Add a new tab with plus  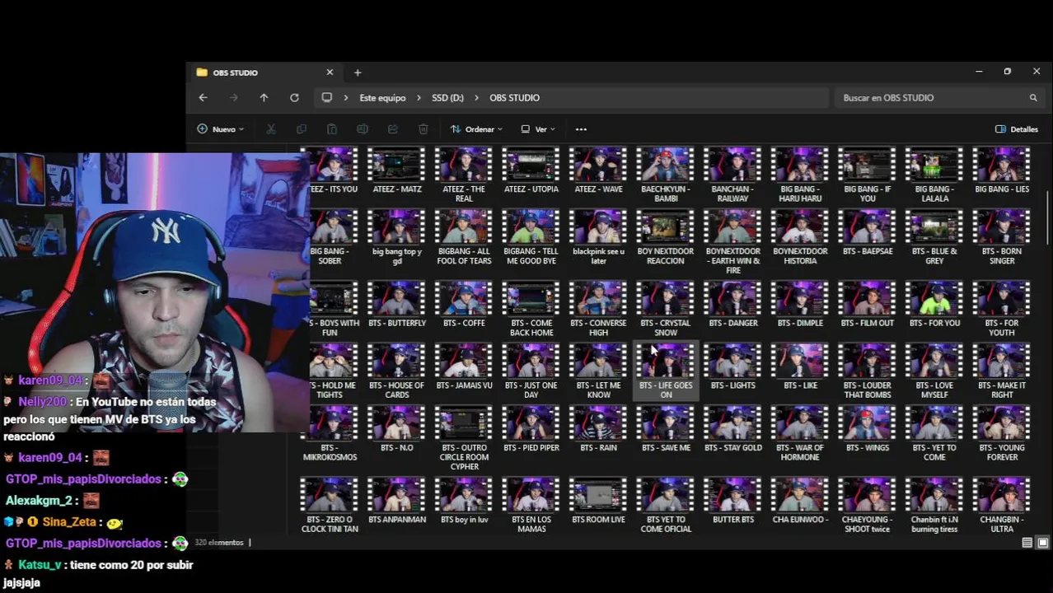click(x=358, y=72)
